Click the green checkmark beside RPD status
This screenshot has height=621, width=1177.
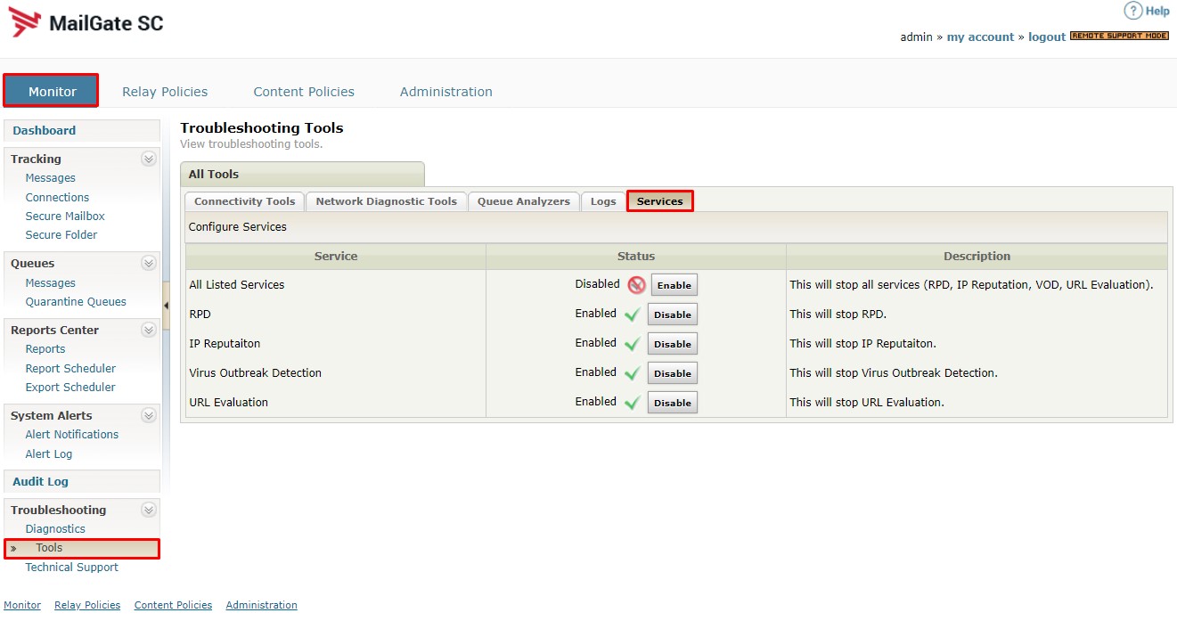[633, 315]
